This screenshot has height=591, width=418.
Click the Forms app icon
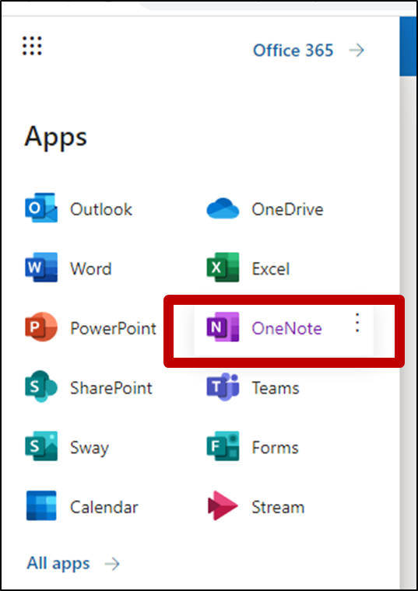(x=223, y=446)
